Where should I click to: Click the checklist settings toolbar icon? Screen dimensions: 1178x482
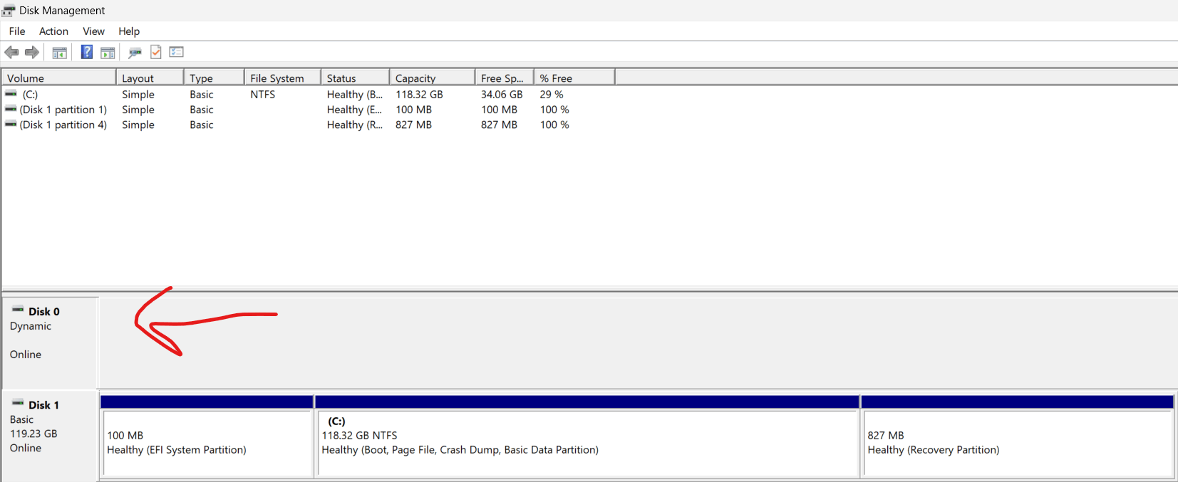[x=177, y=52]
